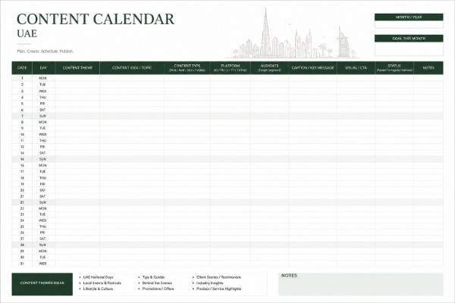Select date cell 25 in the table
Image resolution: width=455 pixels, height=303 pixels.
click(x=22, y=226)
